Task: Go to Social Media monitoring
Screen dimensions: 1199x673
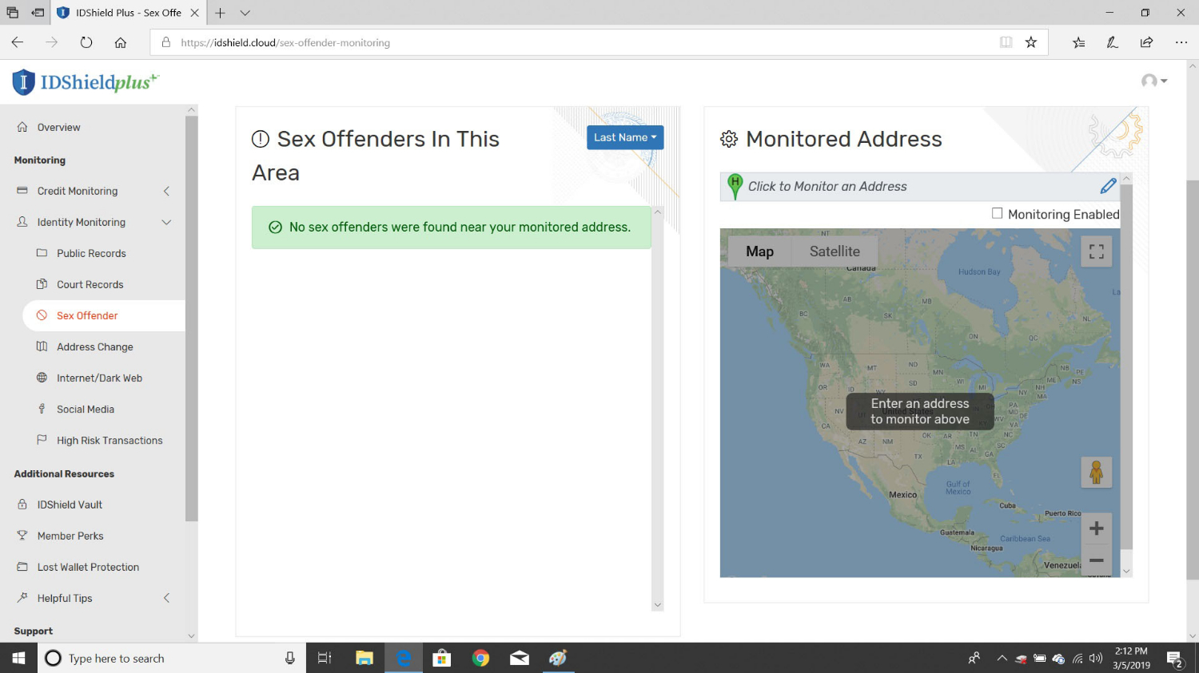Action: coord(85,409)
